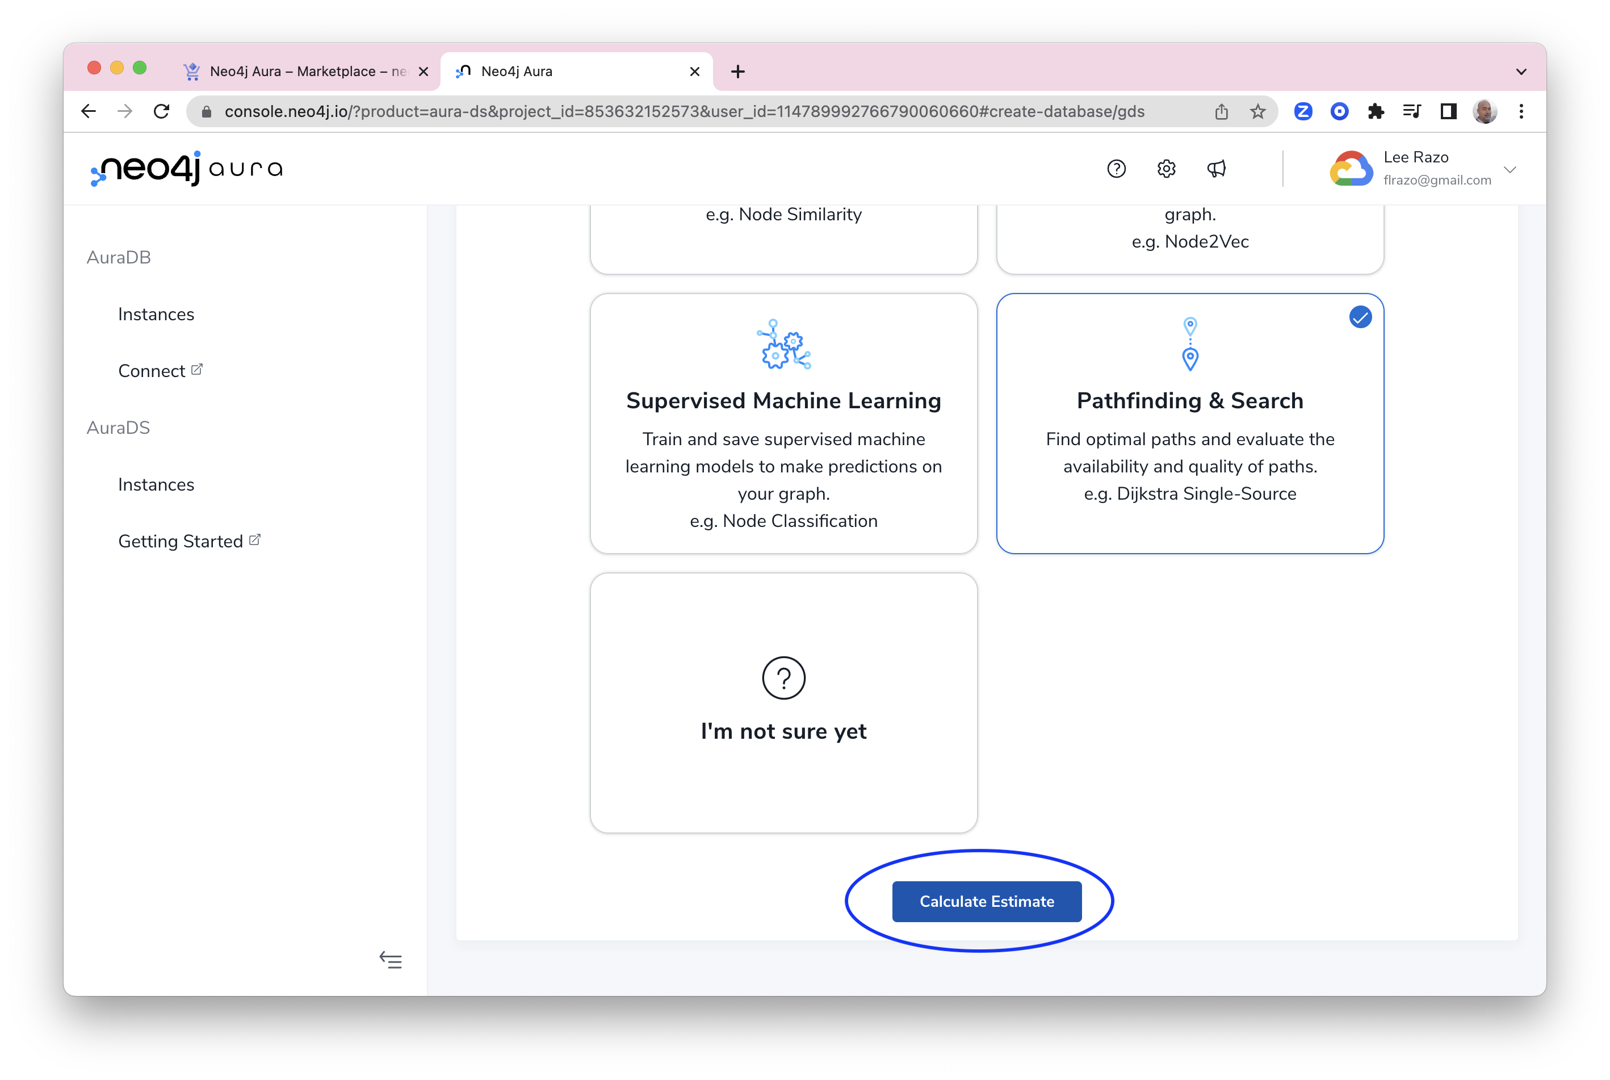The width and height of the screenshot is (1610, 1080).
Task: Click the neo4j aura logo
Action: [187, 169]
